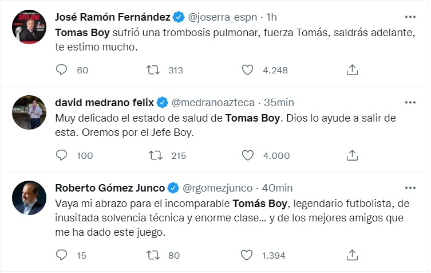
Task: Open more options on Roberto Gómez Junco's tweet
Action: click(410, 188)
